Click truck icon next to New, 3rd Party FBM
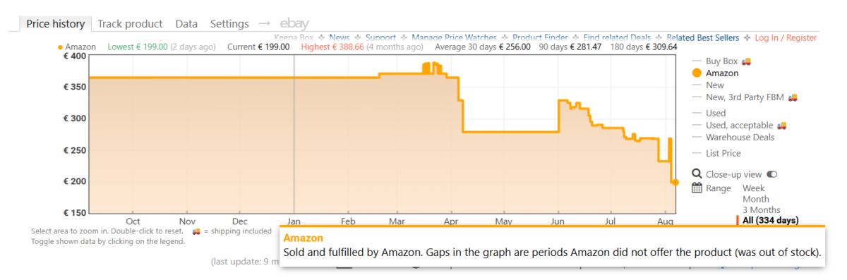This screenshot has width=847, height=280. coord(793,97)
